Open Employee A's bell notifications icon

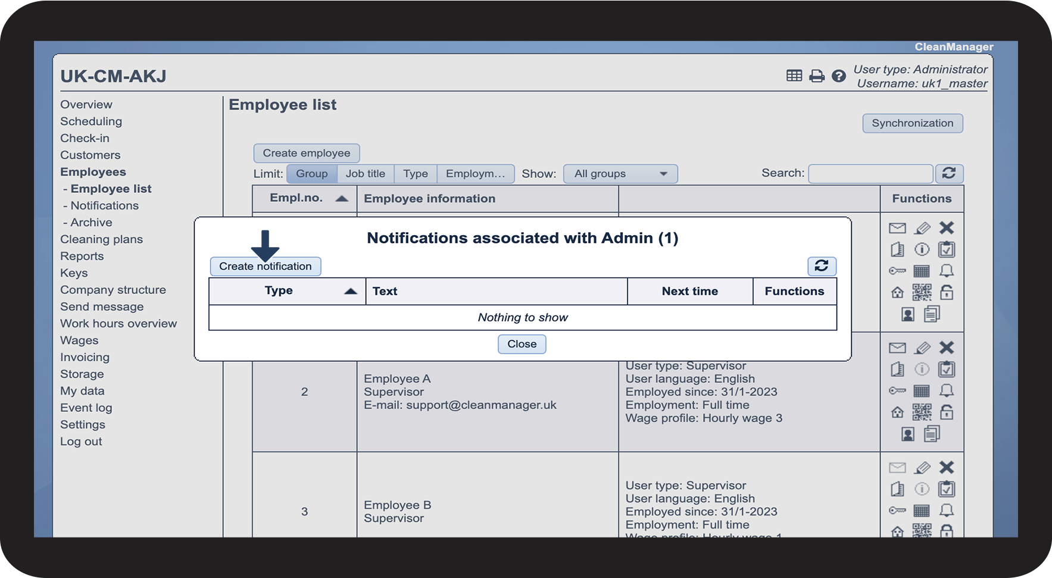(x=947, y=390)
